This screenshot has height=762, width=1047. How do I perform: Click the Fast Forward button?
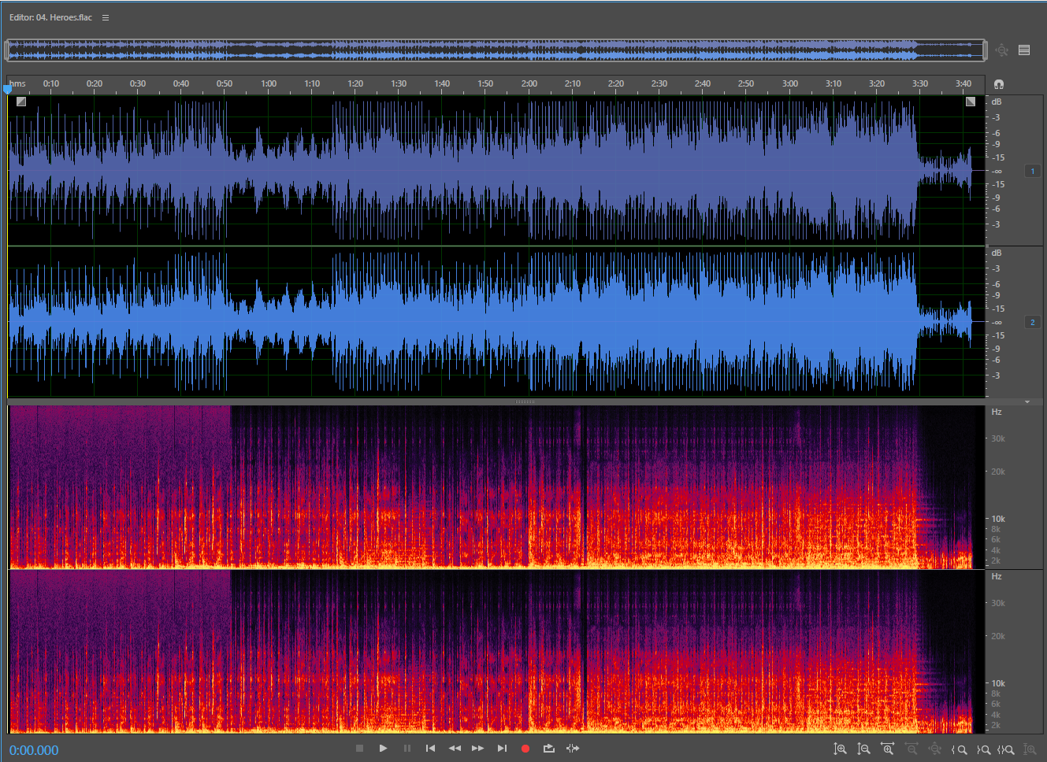click(477, 749)
